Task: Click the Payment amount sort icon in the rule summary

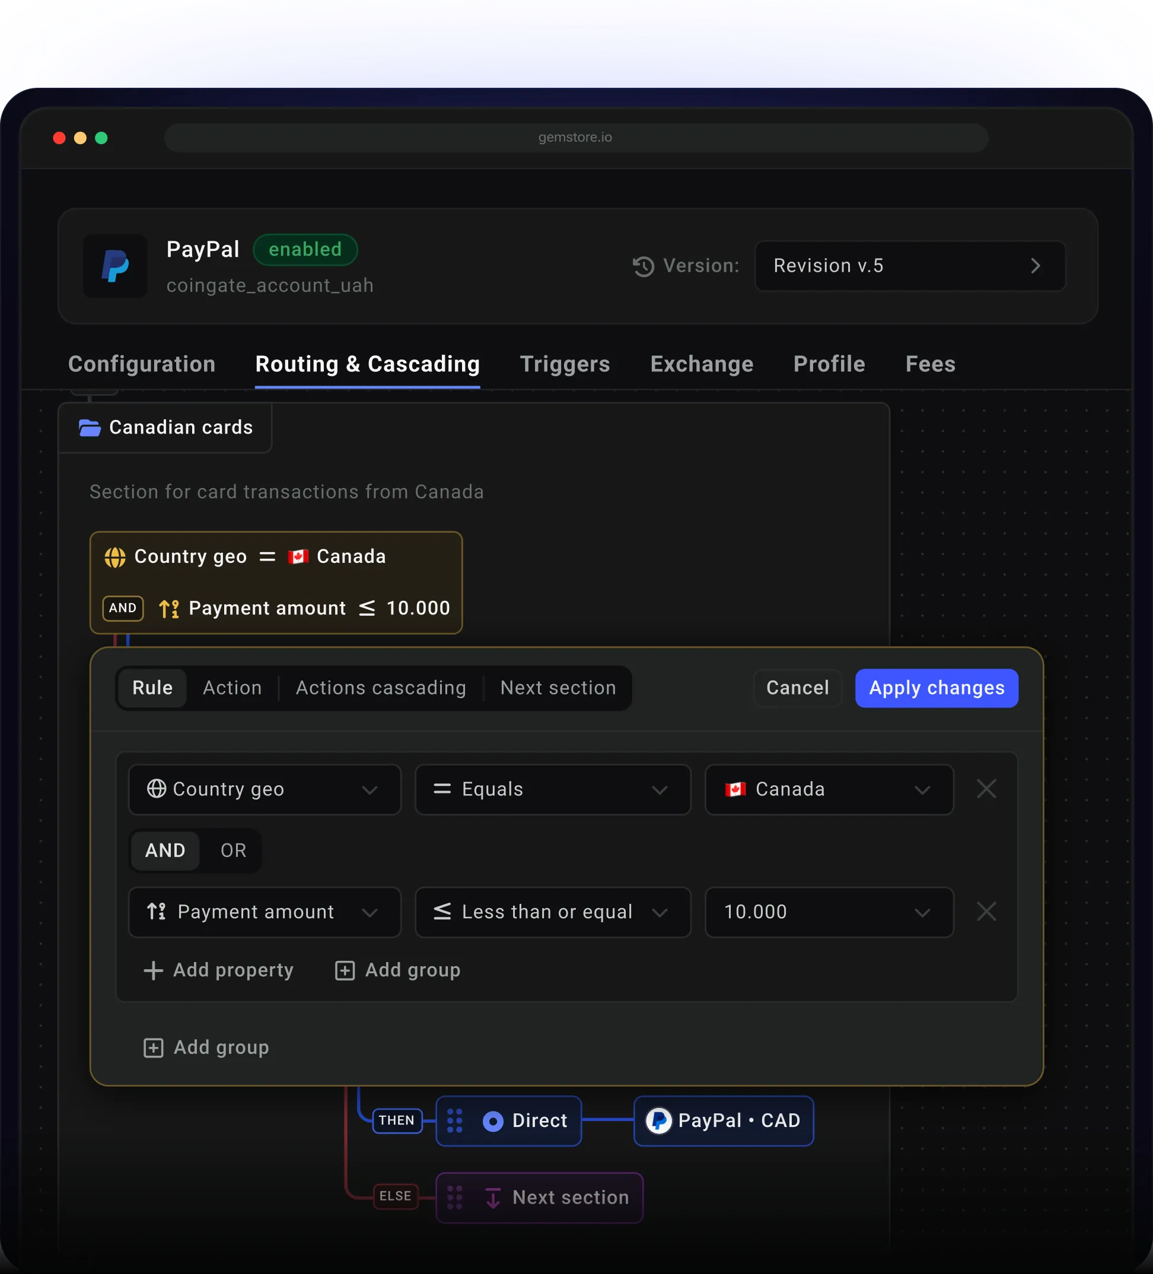Action: [x=169, y=609]
